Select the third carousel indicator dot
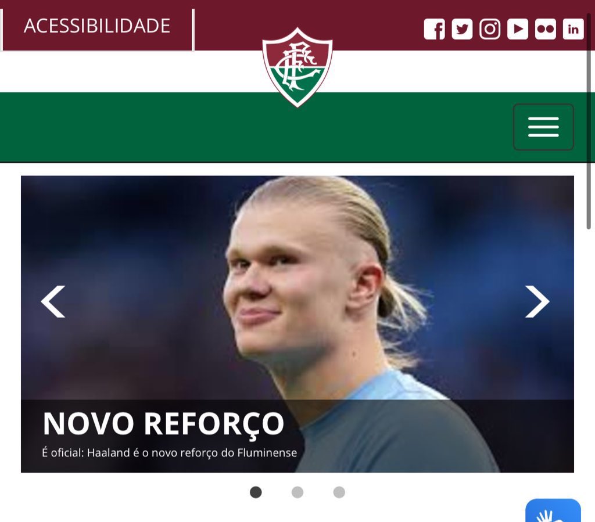This screenshot has height=522, width=595. point(339,492)
